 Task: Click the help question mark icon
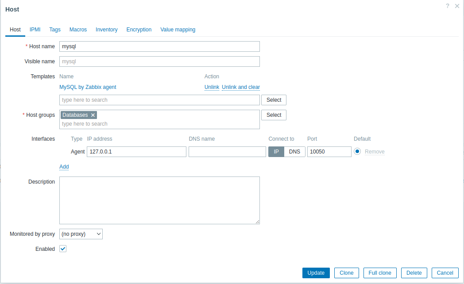(448, 6)
